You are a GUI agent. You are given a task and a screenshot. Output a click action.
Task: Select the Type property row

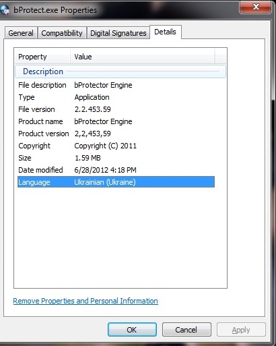click(116, 97)
